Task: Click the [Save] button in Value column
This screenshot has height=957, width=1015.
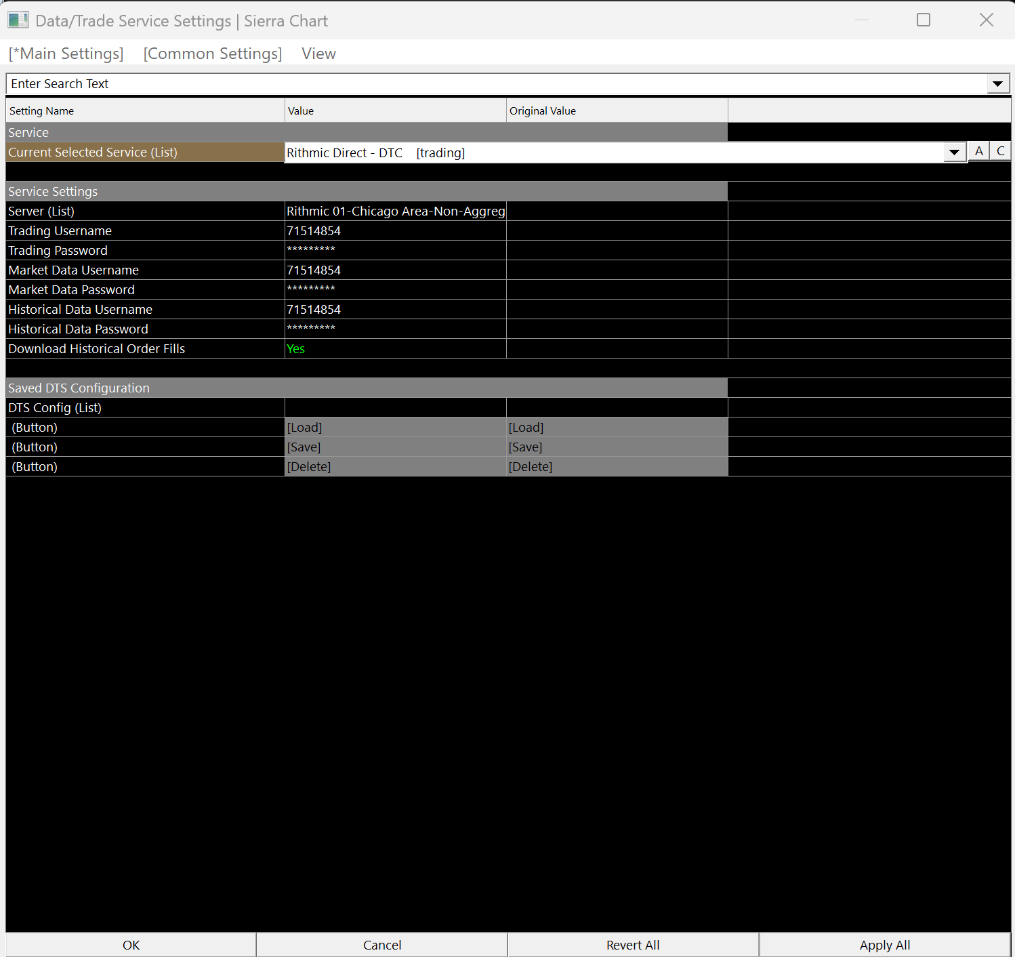Action: pos(396,447)
